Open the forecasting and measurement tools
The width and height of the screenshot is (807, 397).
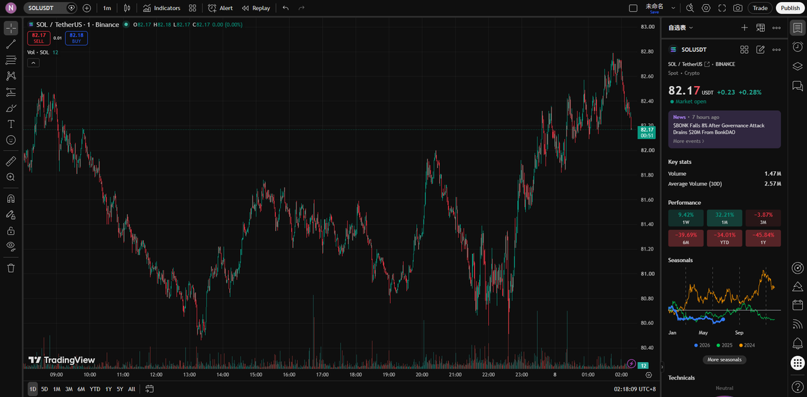coord(11,92)
